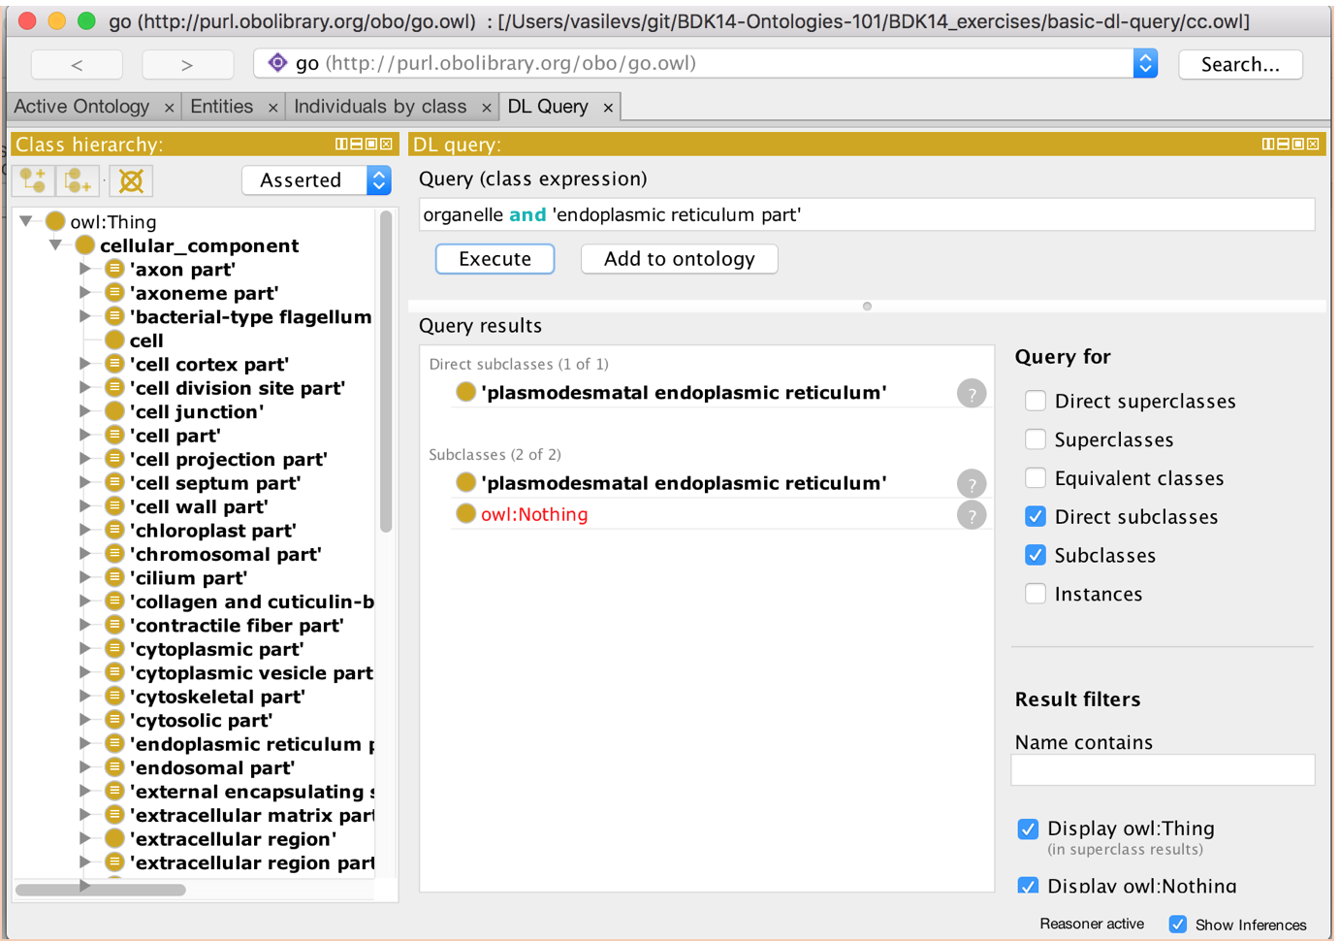Enable Instances checkbox
Image resolution: width=1340 pixels, height=943 pixels.
tap(1036, 594)
